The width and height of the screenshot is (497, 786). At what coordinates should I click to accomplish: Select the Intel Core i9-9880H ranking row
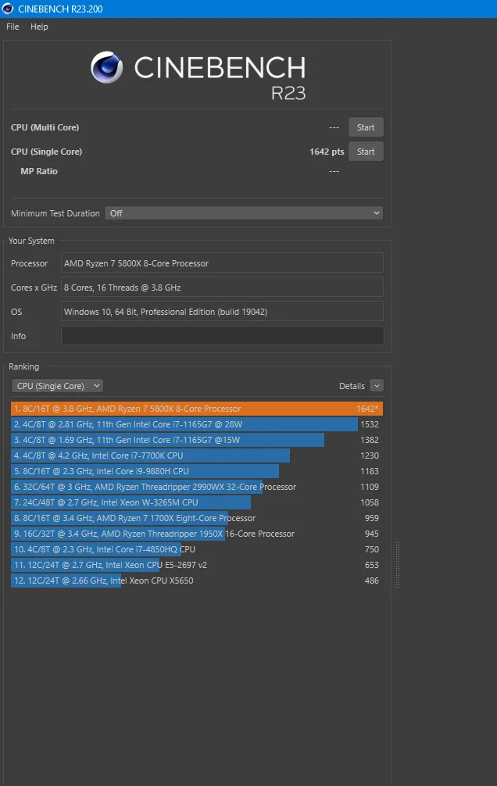[x=197, y=471]
